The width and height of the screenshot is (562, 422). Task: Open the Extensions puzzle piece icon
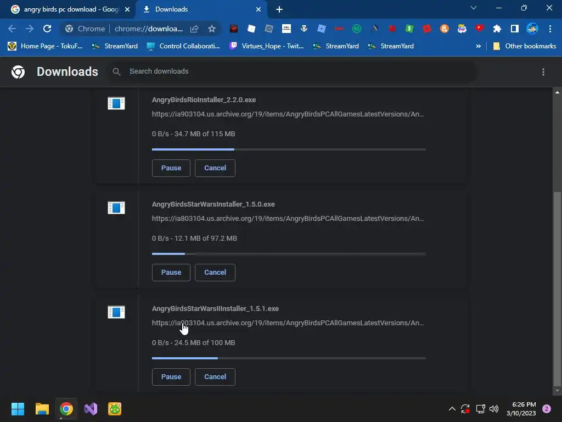497,29
